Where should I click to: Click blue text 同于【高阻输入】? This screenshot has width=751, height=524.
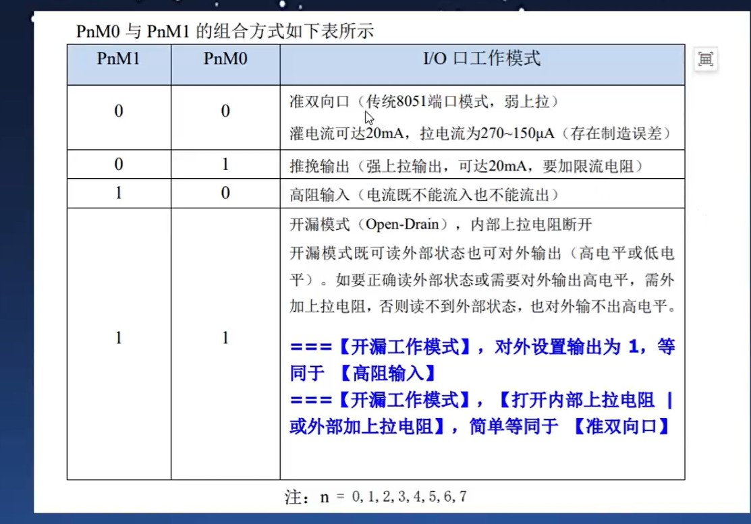362,373
